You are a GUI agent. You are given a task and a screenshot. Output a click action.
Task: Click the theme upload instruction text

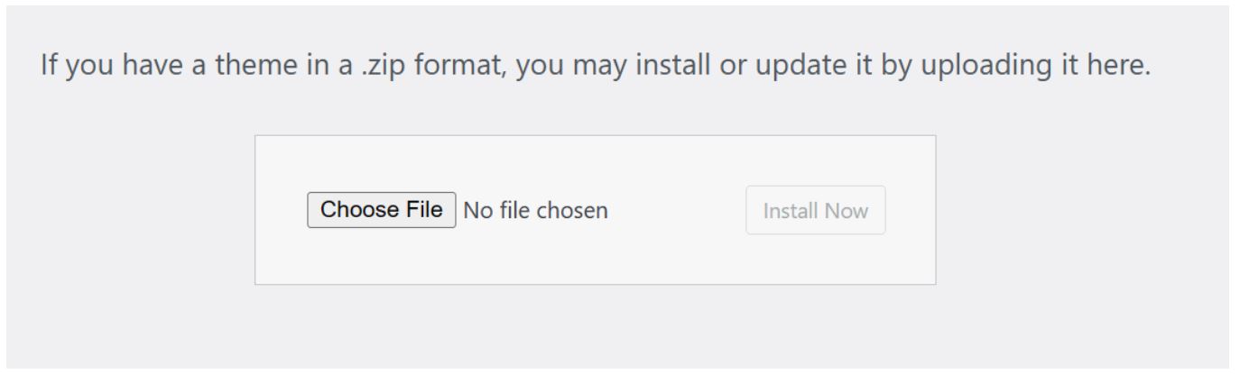click(596, 67)
